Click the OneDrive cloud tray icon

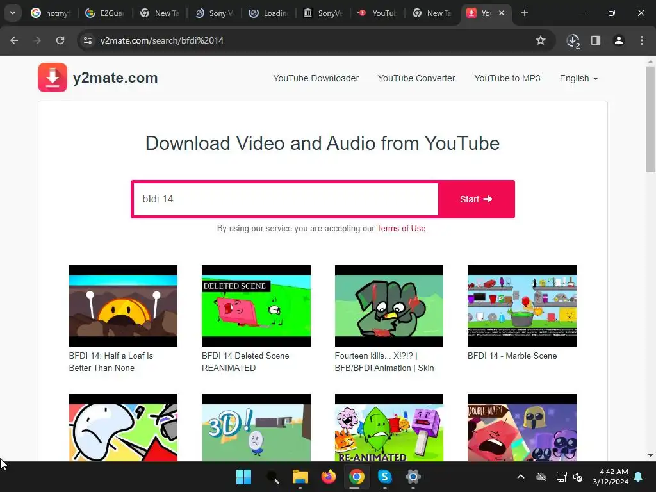pyautogui.click(x=541, y=477)
